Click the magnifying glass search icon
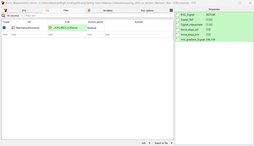 pyautogui.click(x=3, y=16)
